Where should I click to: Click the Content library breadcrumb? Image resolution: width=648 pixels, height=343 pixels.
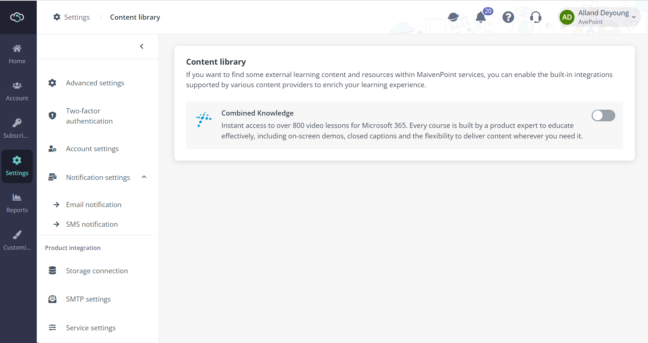click(x=135, y=17)
